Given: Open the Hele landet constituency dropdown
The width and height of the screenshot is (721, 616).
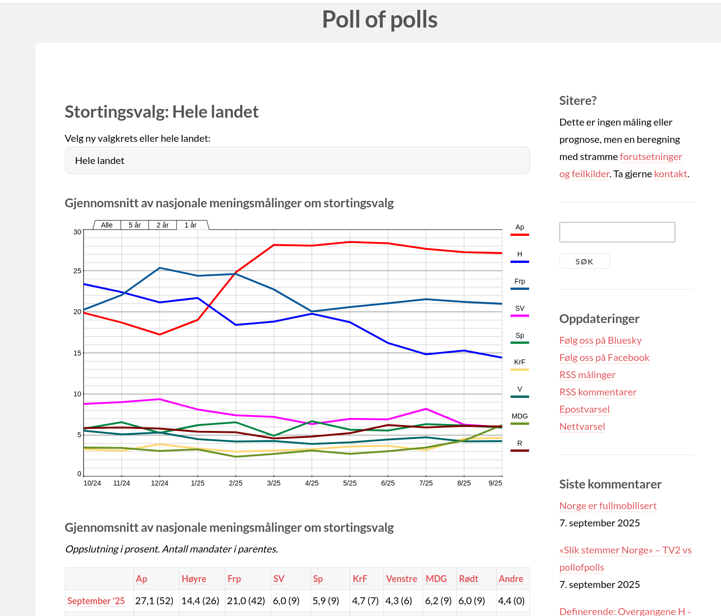Looking at the screenshot, I should tap(297, 161).
